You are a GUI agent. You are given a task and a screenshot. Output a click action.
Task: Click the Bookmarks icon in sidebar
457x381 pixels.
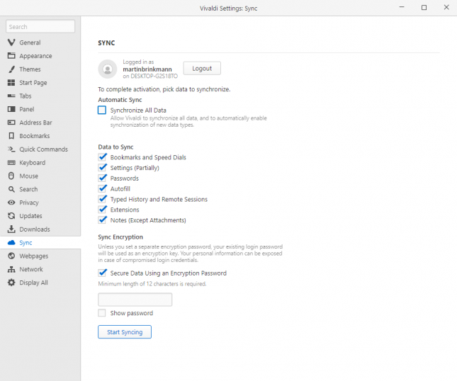[11, 136]
